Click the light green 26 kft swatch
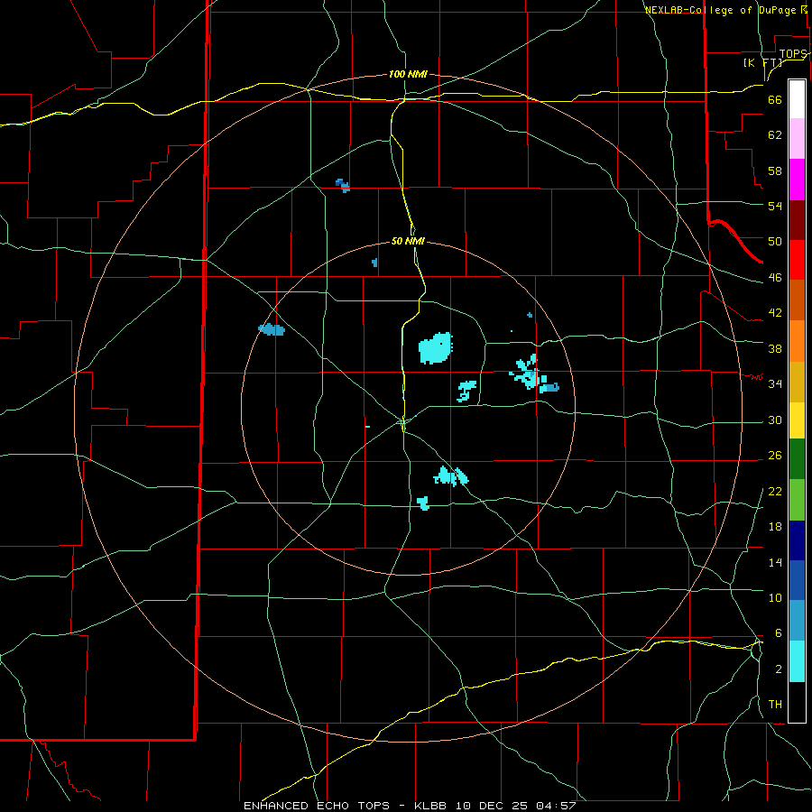 (797, 500)
